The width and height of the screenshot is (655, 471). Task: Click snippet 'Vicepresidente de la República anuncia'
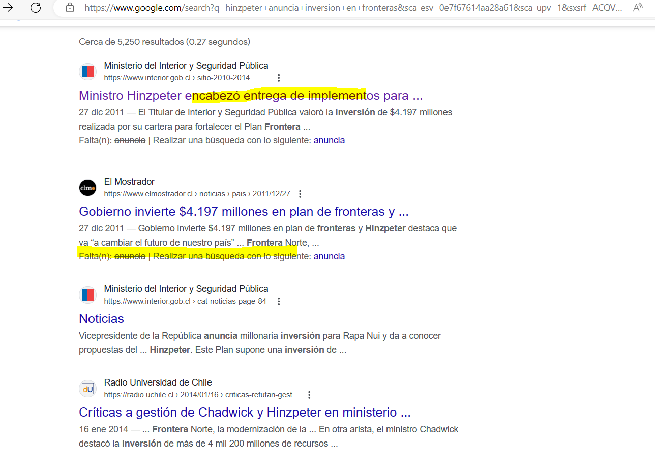point(158,336)
